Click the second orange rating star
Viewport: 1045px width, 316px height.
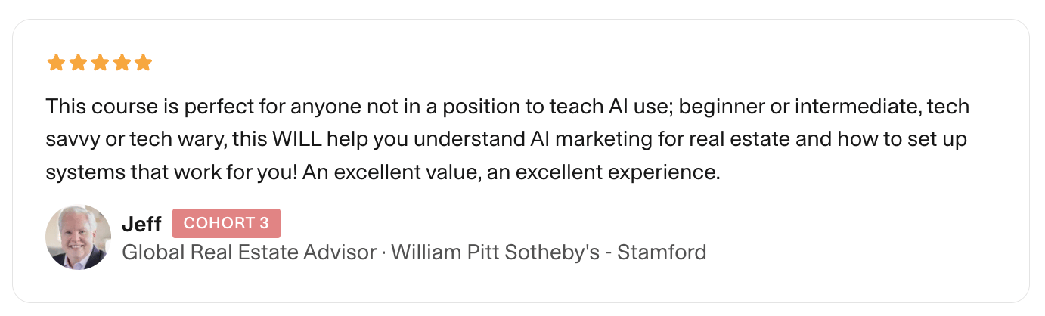[x=77, y=63]
